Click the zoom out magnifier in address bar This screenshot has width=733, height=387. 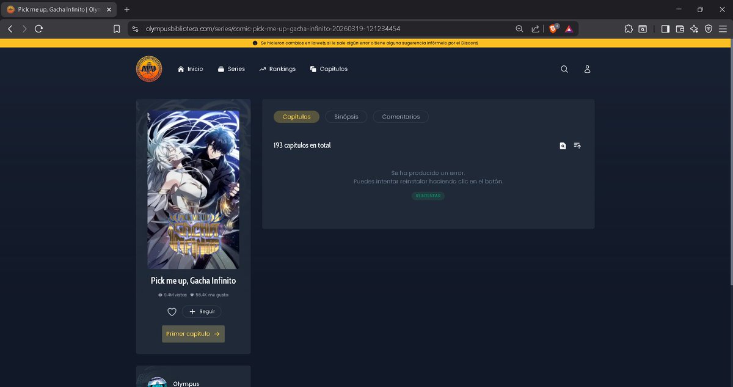(x=519, y=29)
